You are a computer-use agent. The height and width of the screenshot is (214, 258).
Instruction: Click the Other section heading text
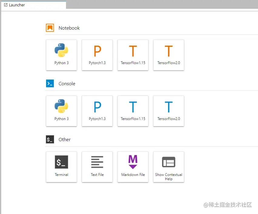64,139
